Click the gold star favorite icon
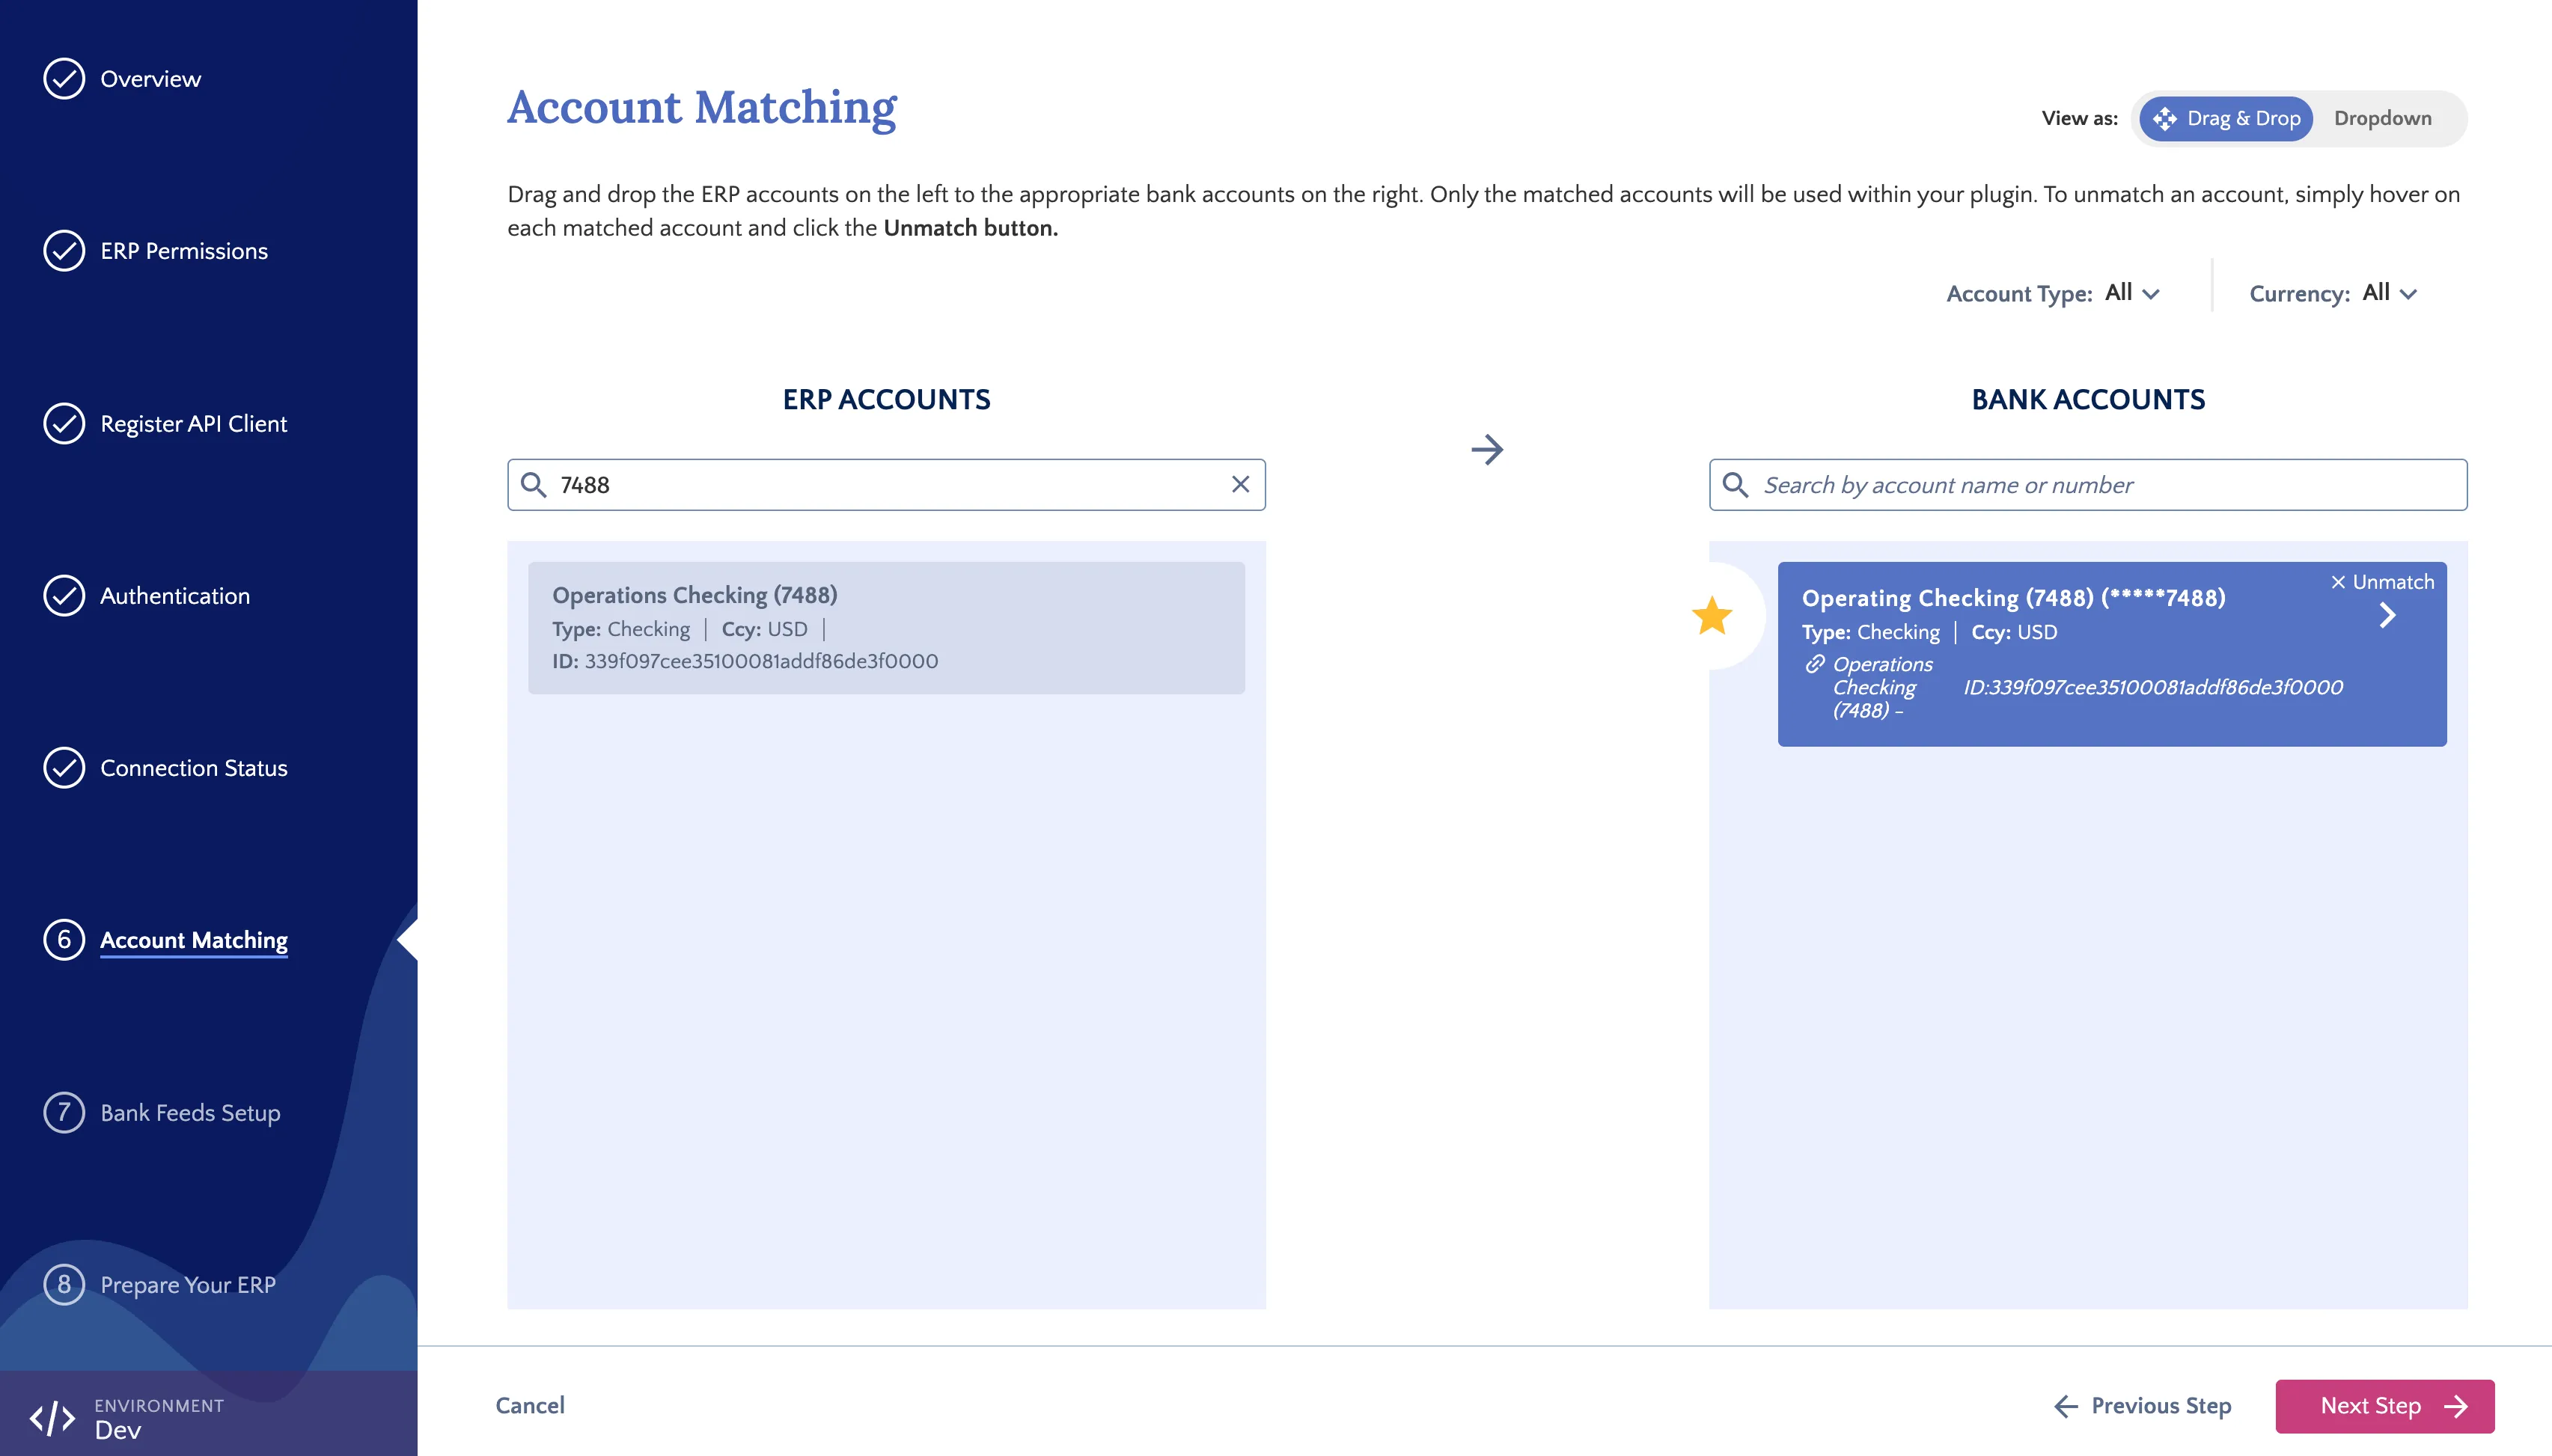Viewport: 2552px width, 1456px height. pyautogui.click(x=1712, y=615)
